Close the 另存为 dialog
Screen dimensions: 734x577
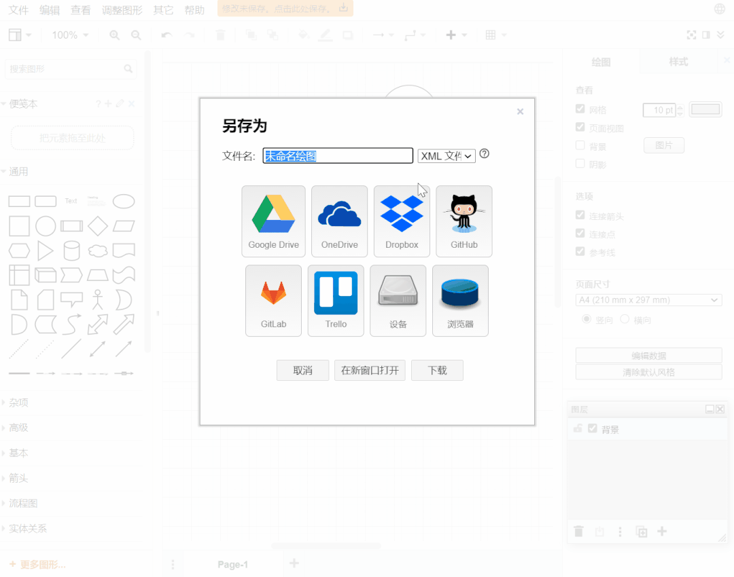(520, 111)
